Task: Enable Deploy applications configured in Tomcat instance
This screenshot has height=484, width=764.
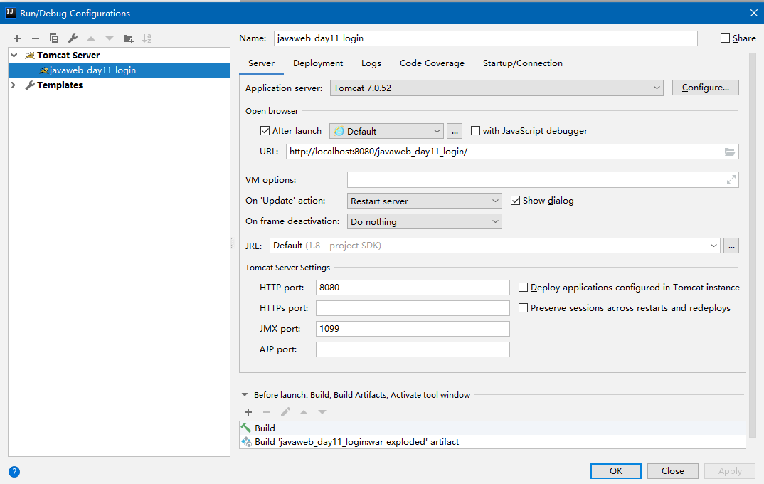Action: coord(524,288)
